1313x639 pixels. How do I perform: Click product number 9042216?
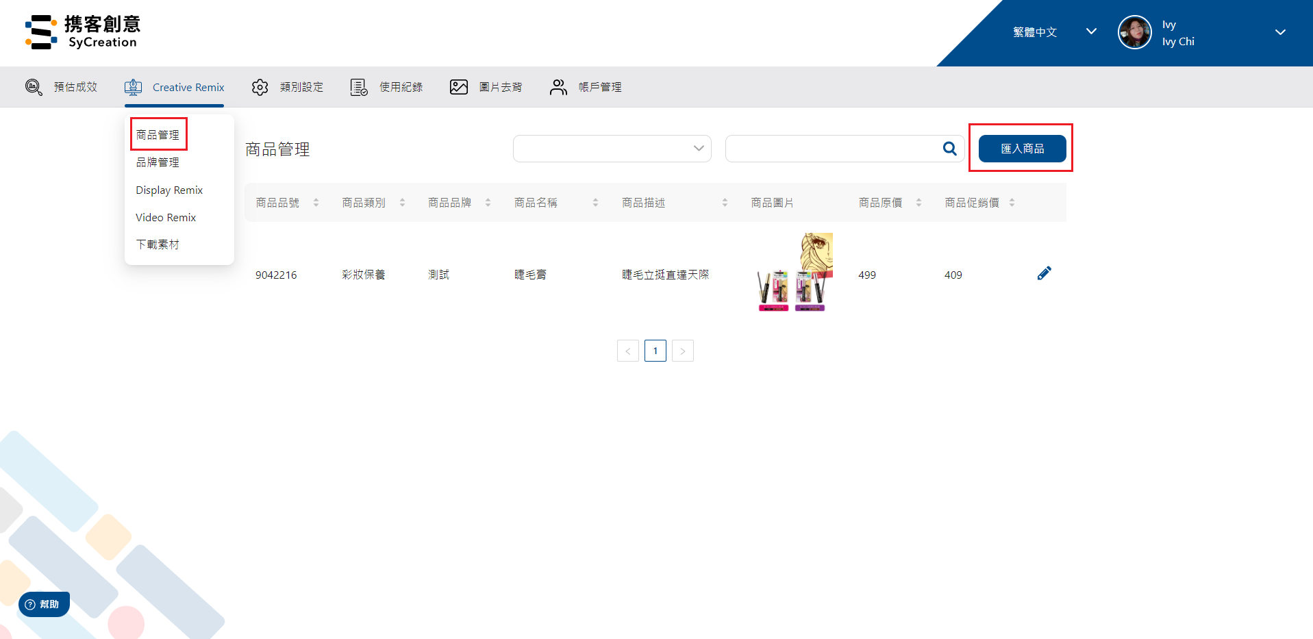(x=276, y=275)
